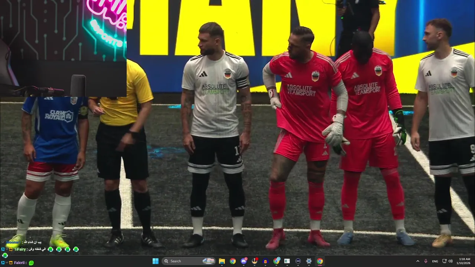Viewport: 475px width, 267px height.
Task: Open the network status tray icon
Action: tap(444, 261)
